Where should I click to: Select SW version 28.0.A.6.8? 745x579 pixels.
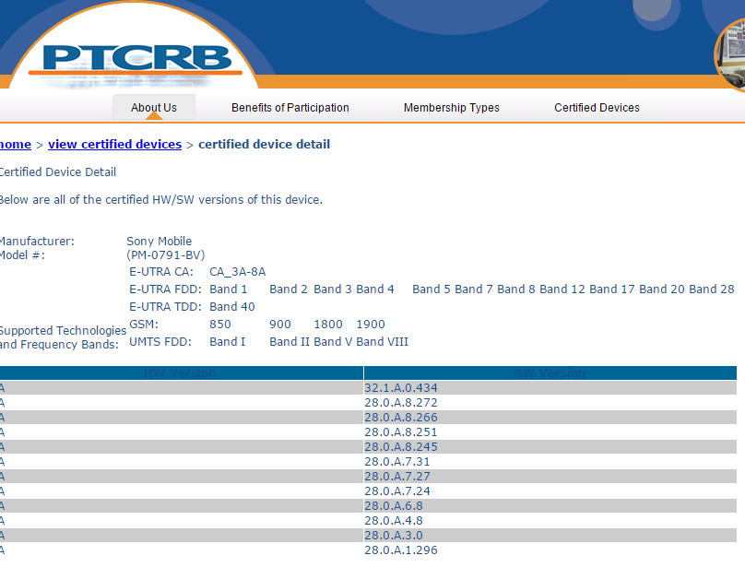click(x=394, y=506)
